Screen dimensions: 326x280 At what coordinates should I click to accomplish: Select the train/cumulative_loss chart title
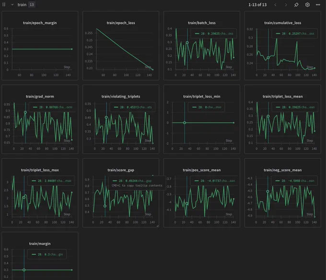click(282, 23)
